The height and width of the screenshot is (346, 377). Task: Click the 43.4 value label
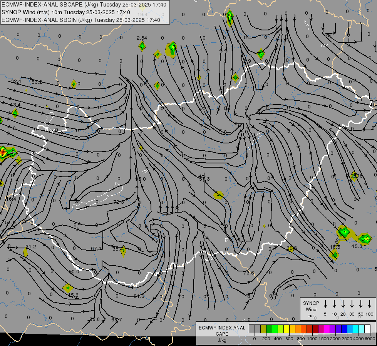[x=15, y=105]
